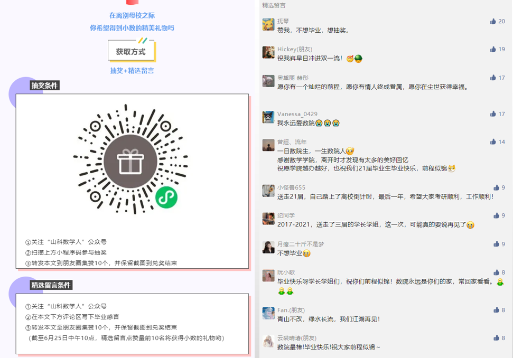Toggle like on 纪同学's comment
The width and height of the screenshot is (513, 358).
(496, 215)
